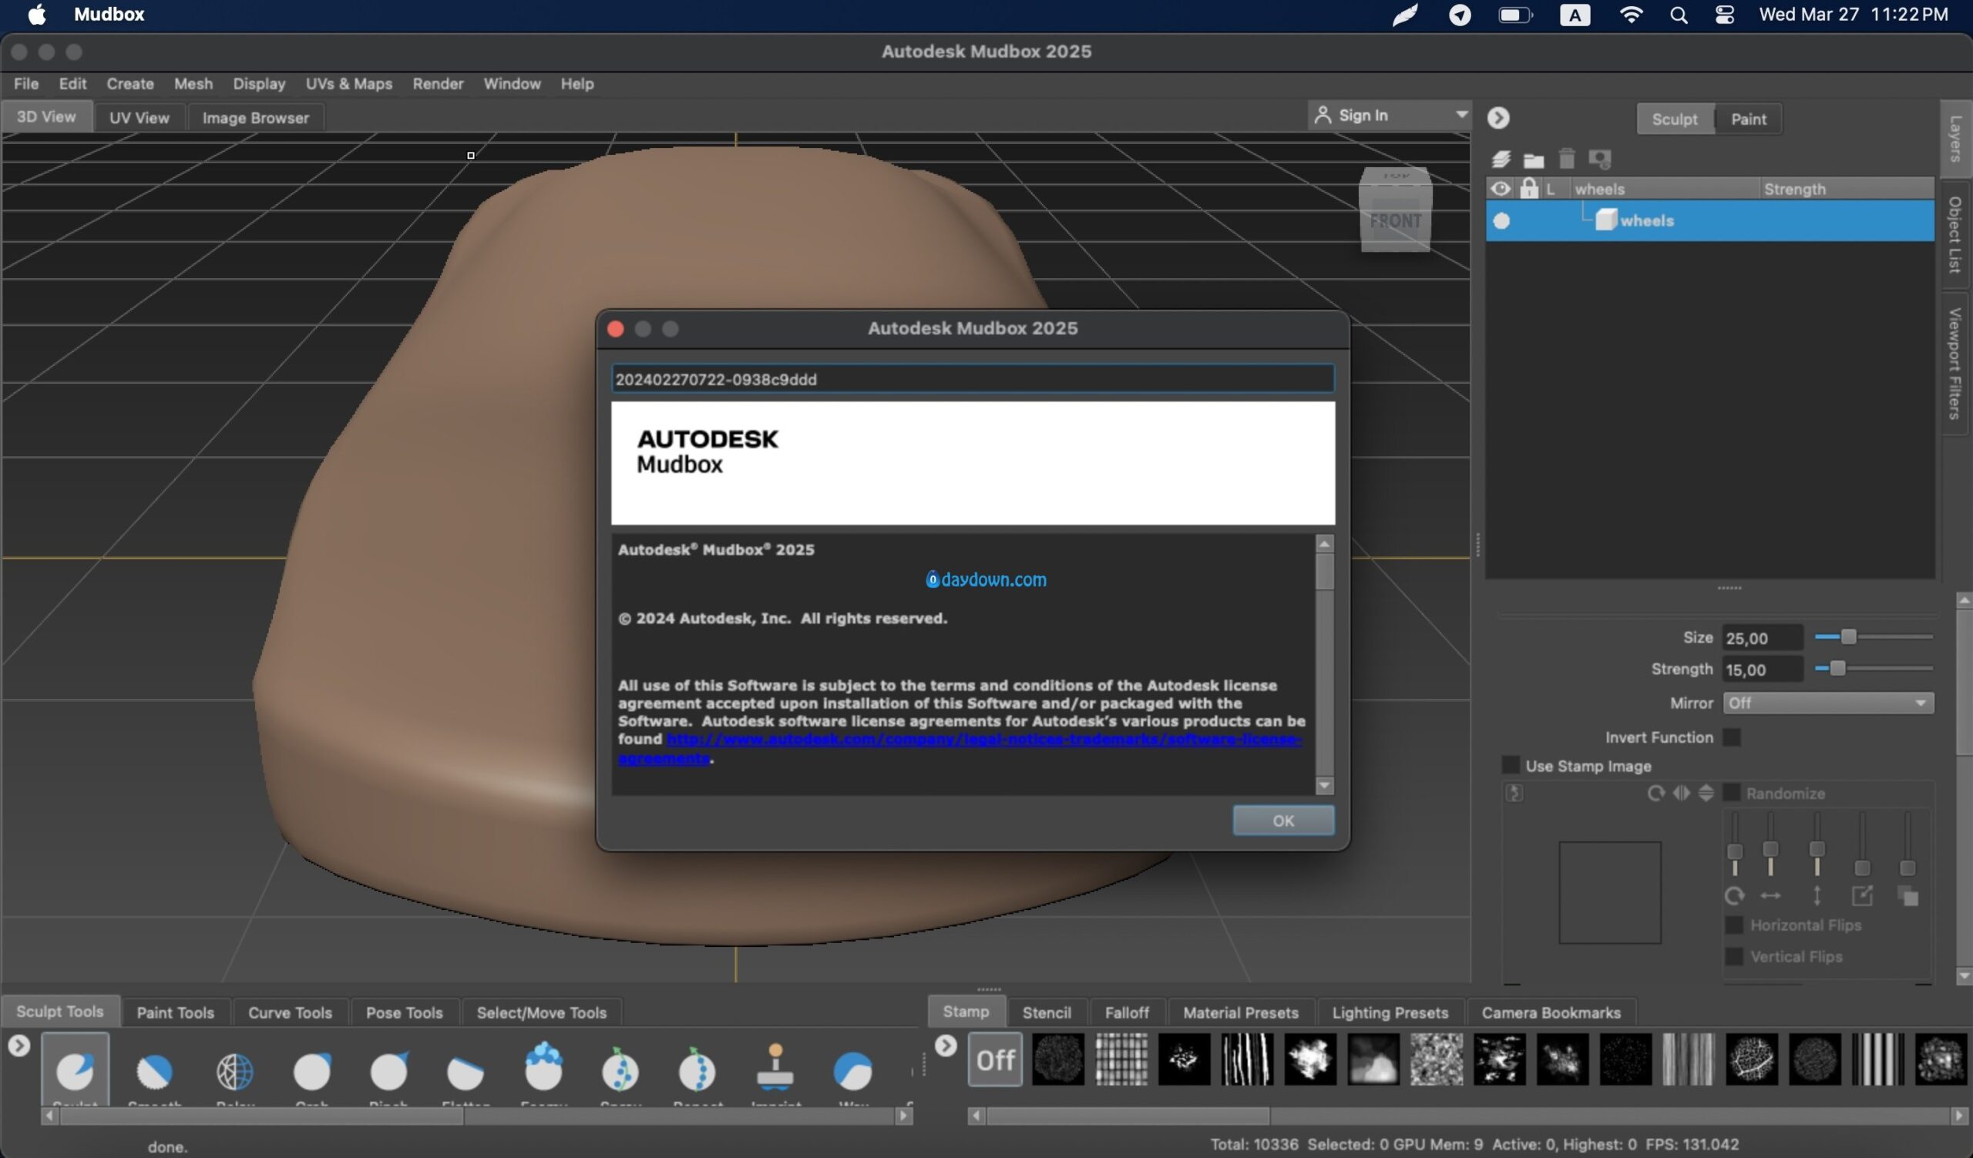Click the stamp vertical mirror icon
1973x1158 pixels.
[1706, 794]
